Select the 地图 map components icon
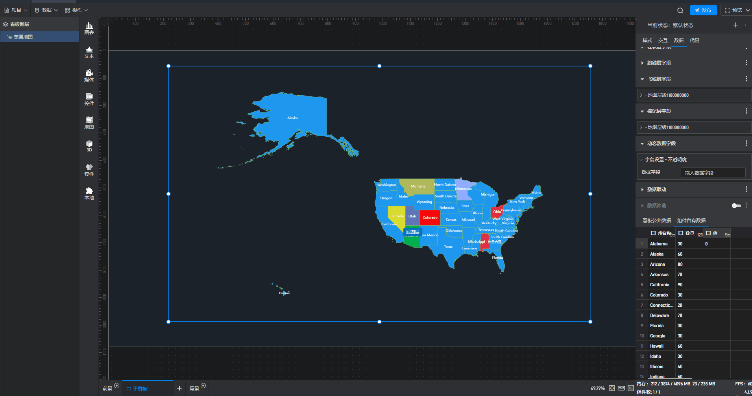This screenshot has width=752, height=396. point(89,123)
